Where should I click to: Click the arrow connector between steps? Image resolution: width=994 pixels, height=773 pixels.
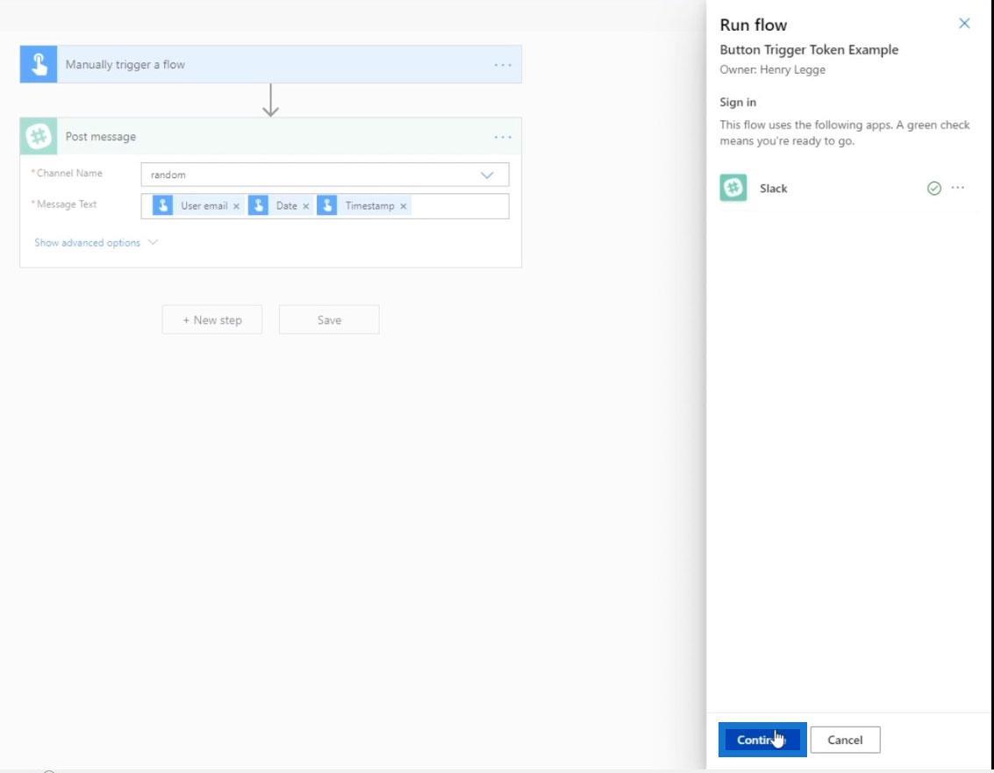pos(271,100)
